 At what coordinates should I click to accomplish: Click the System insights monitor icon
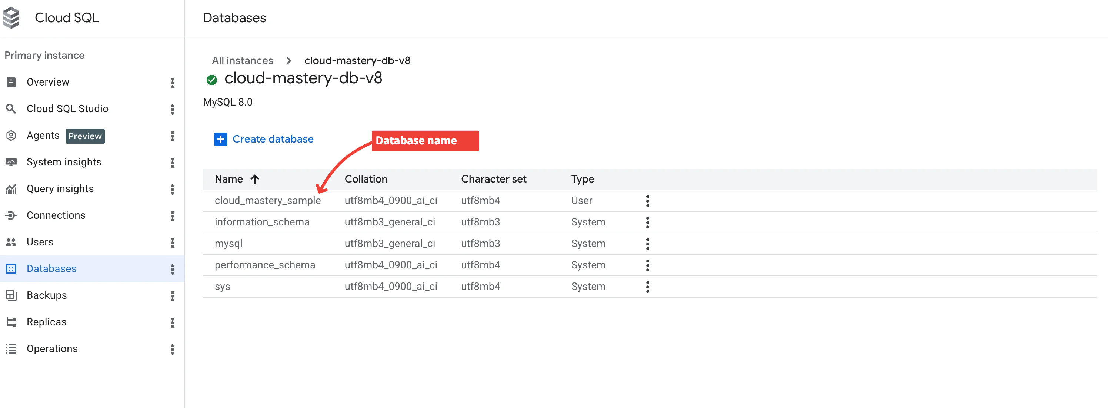(11, 162)
